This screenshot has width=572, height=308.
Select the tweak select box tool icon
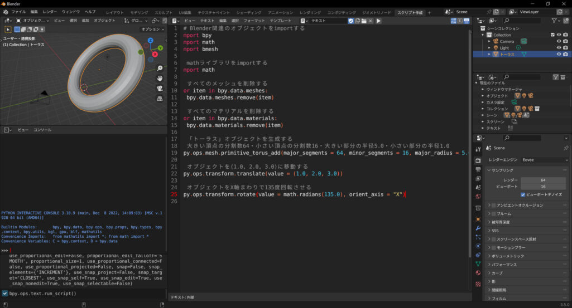8,29
